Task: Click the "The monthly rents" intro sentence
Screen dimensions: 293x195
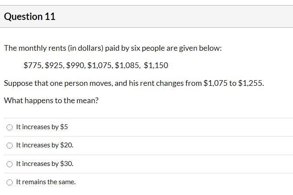Action: click(113, 48)
